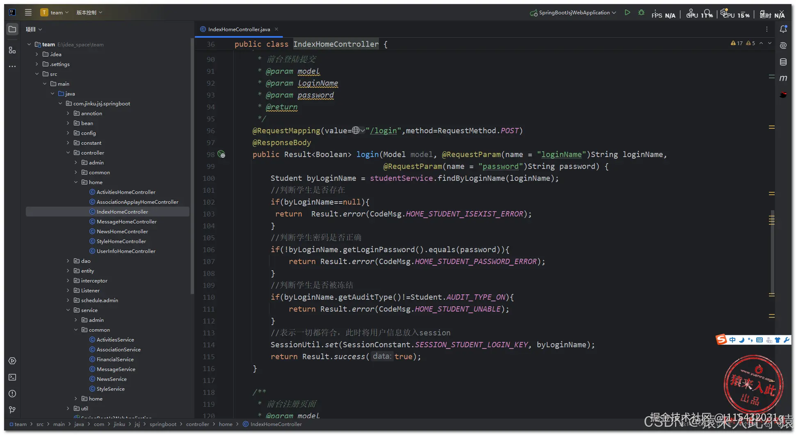Screen dimensions: 796x435
Task: Toggle Sogou full/half-width moon icon
Action: click(x=741, y=340)
